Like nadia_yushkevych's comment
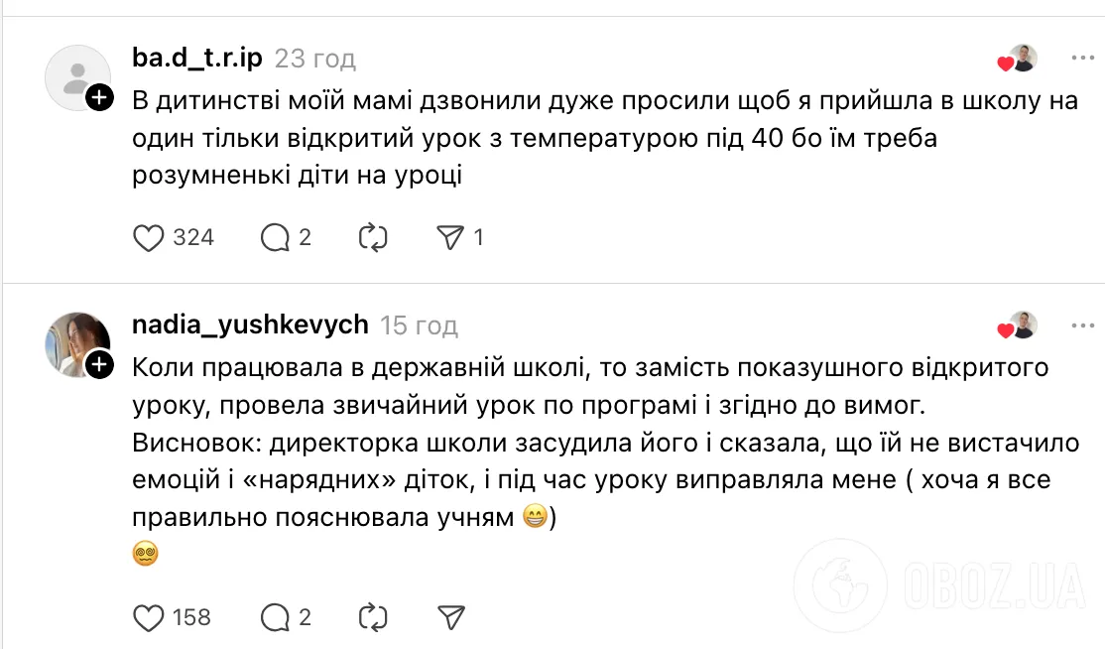 click(x=149, y=617)
